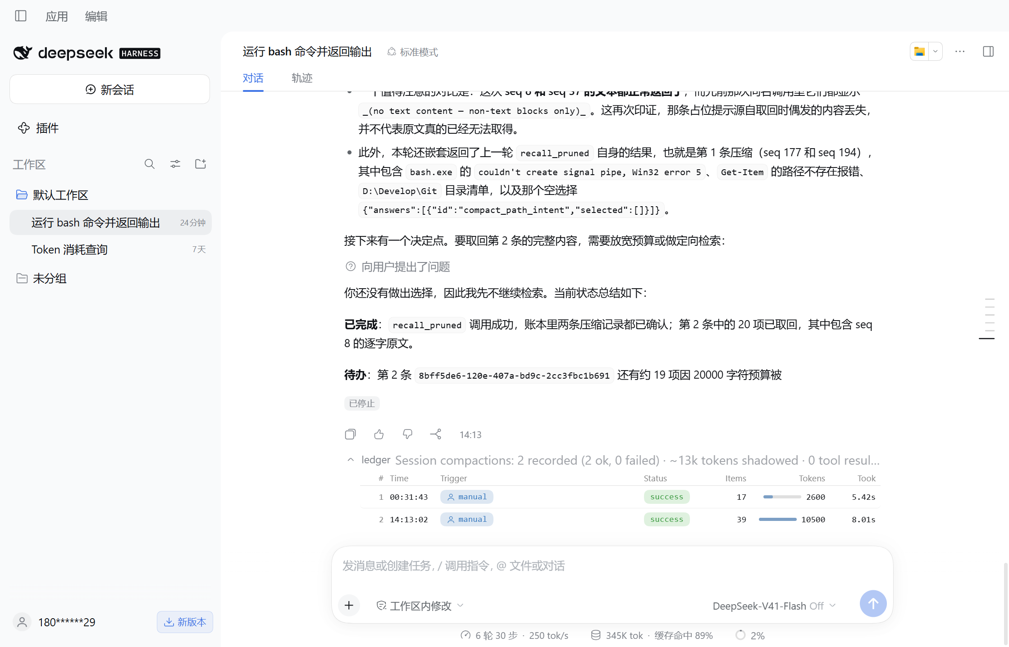Click the 2% context usage indicator
Screen dimensions: 1009x647
pyautogui.click(x=750, y=635)
